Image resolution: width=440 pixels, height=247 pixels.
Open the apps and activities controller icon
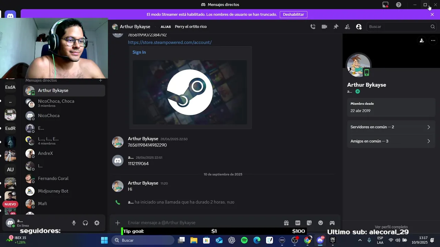tap(332, 223)
